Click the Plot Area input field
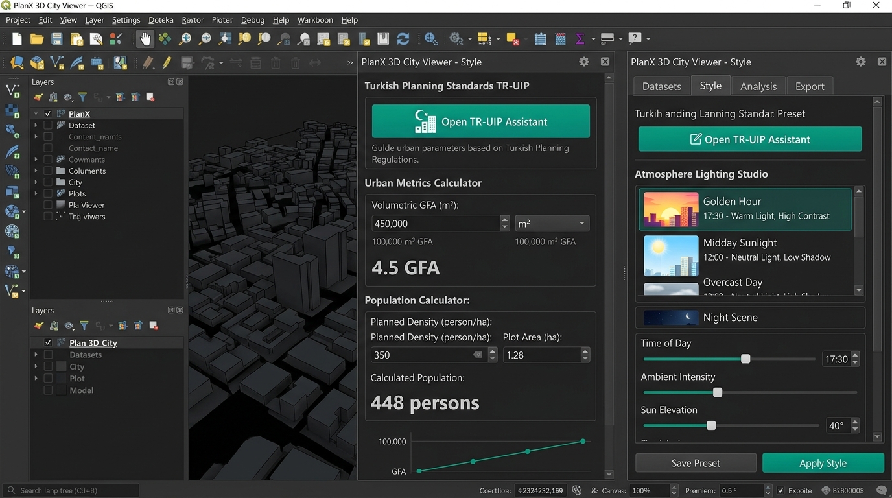892x498 pixels. [541, 355]
